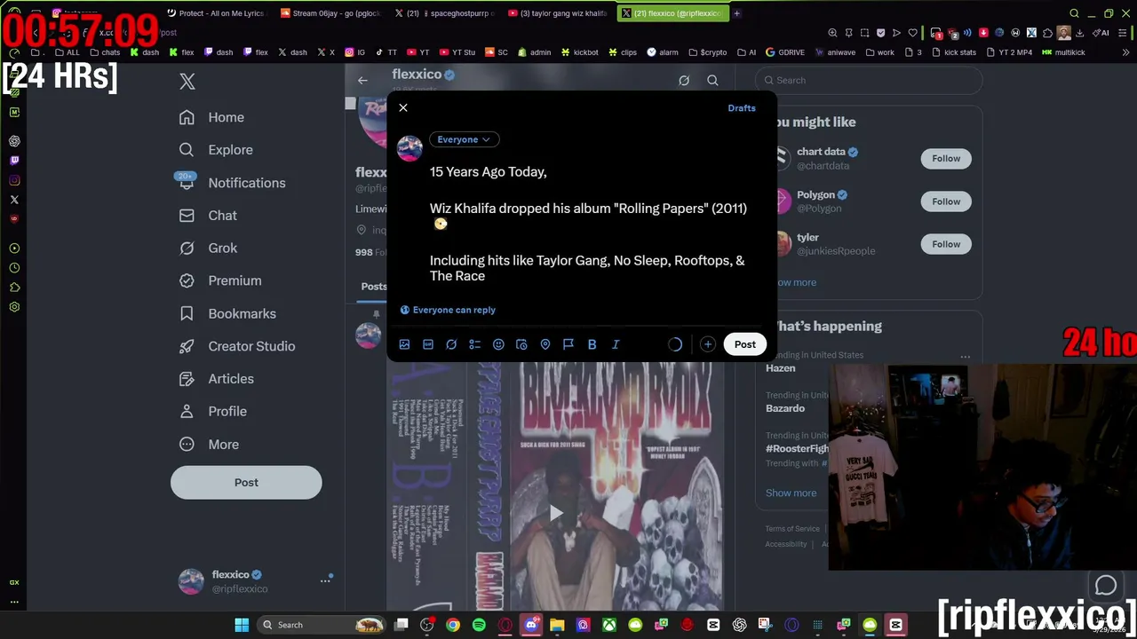
Task: Open the Hazen trending topic
Action: [781, 368]
